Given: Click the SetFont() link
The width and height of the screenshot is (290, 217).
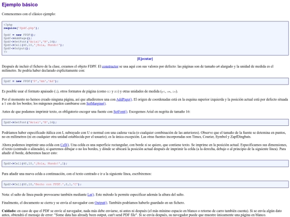Looking at the screenshot, I should coord(120,111).
